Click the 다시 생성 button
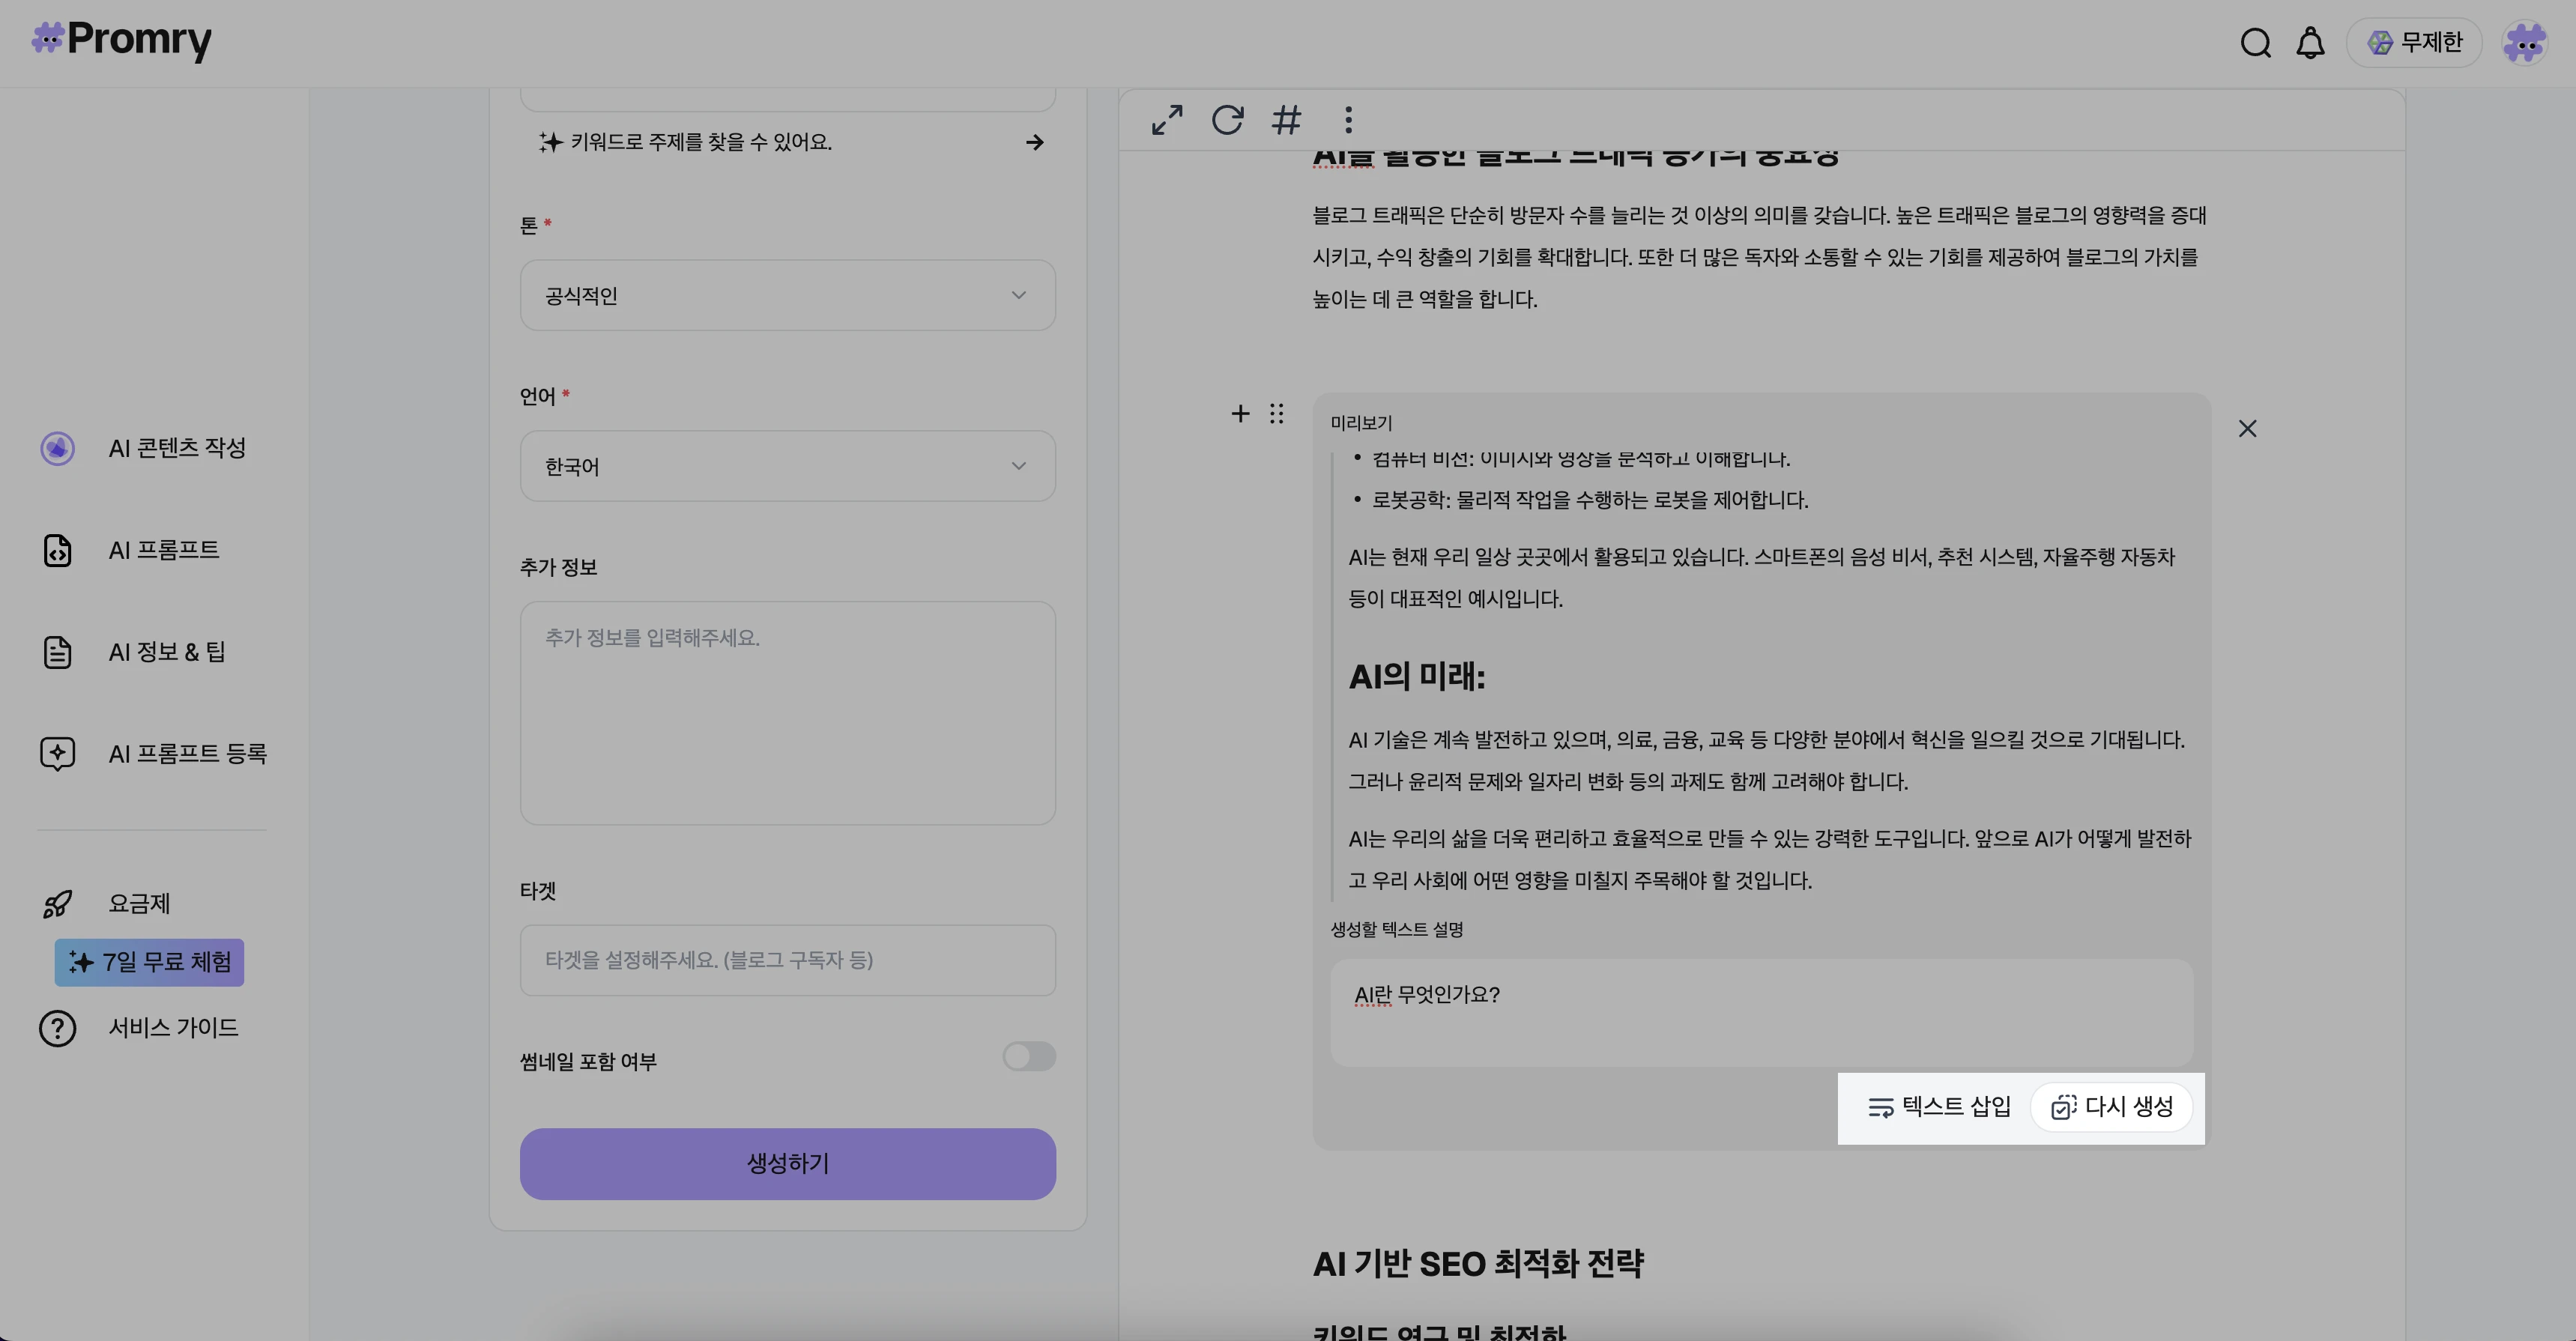 (x=2111, y=1107)
